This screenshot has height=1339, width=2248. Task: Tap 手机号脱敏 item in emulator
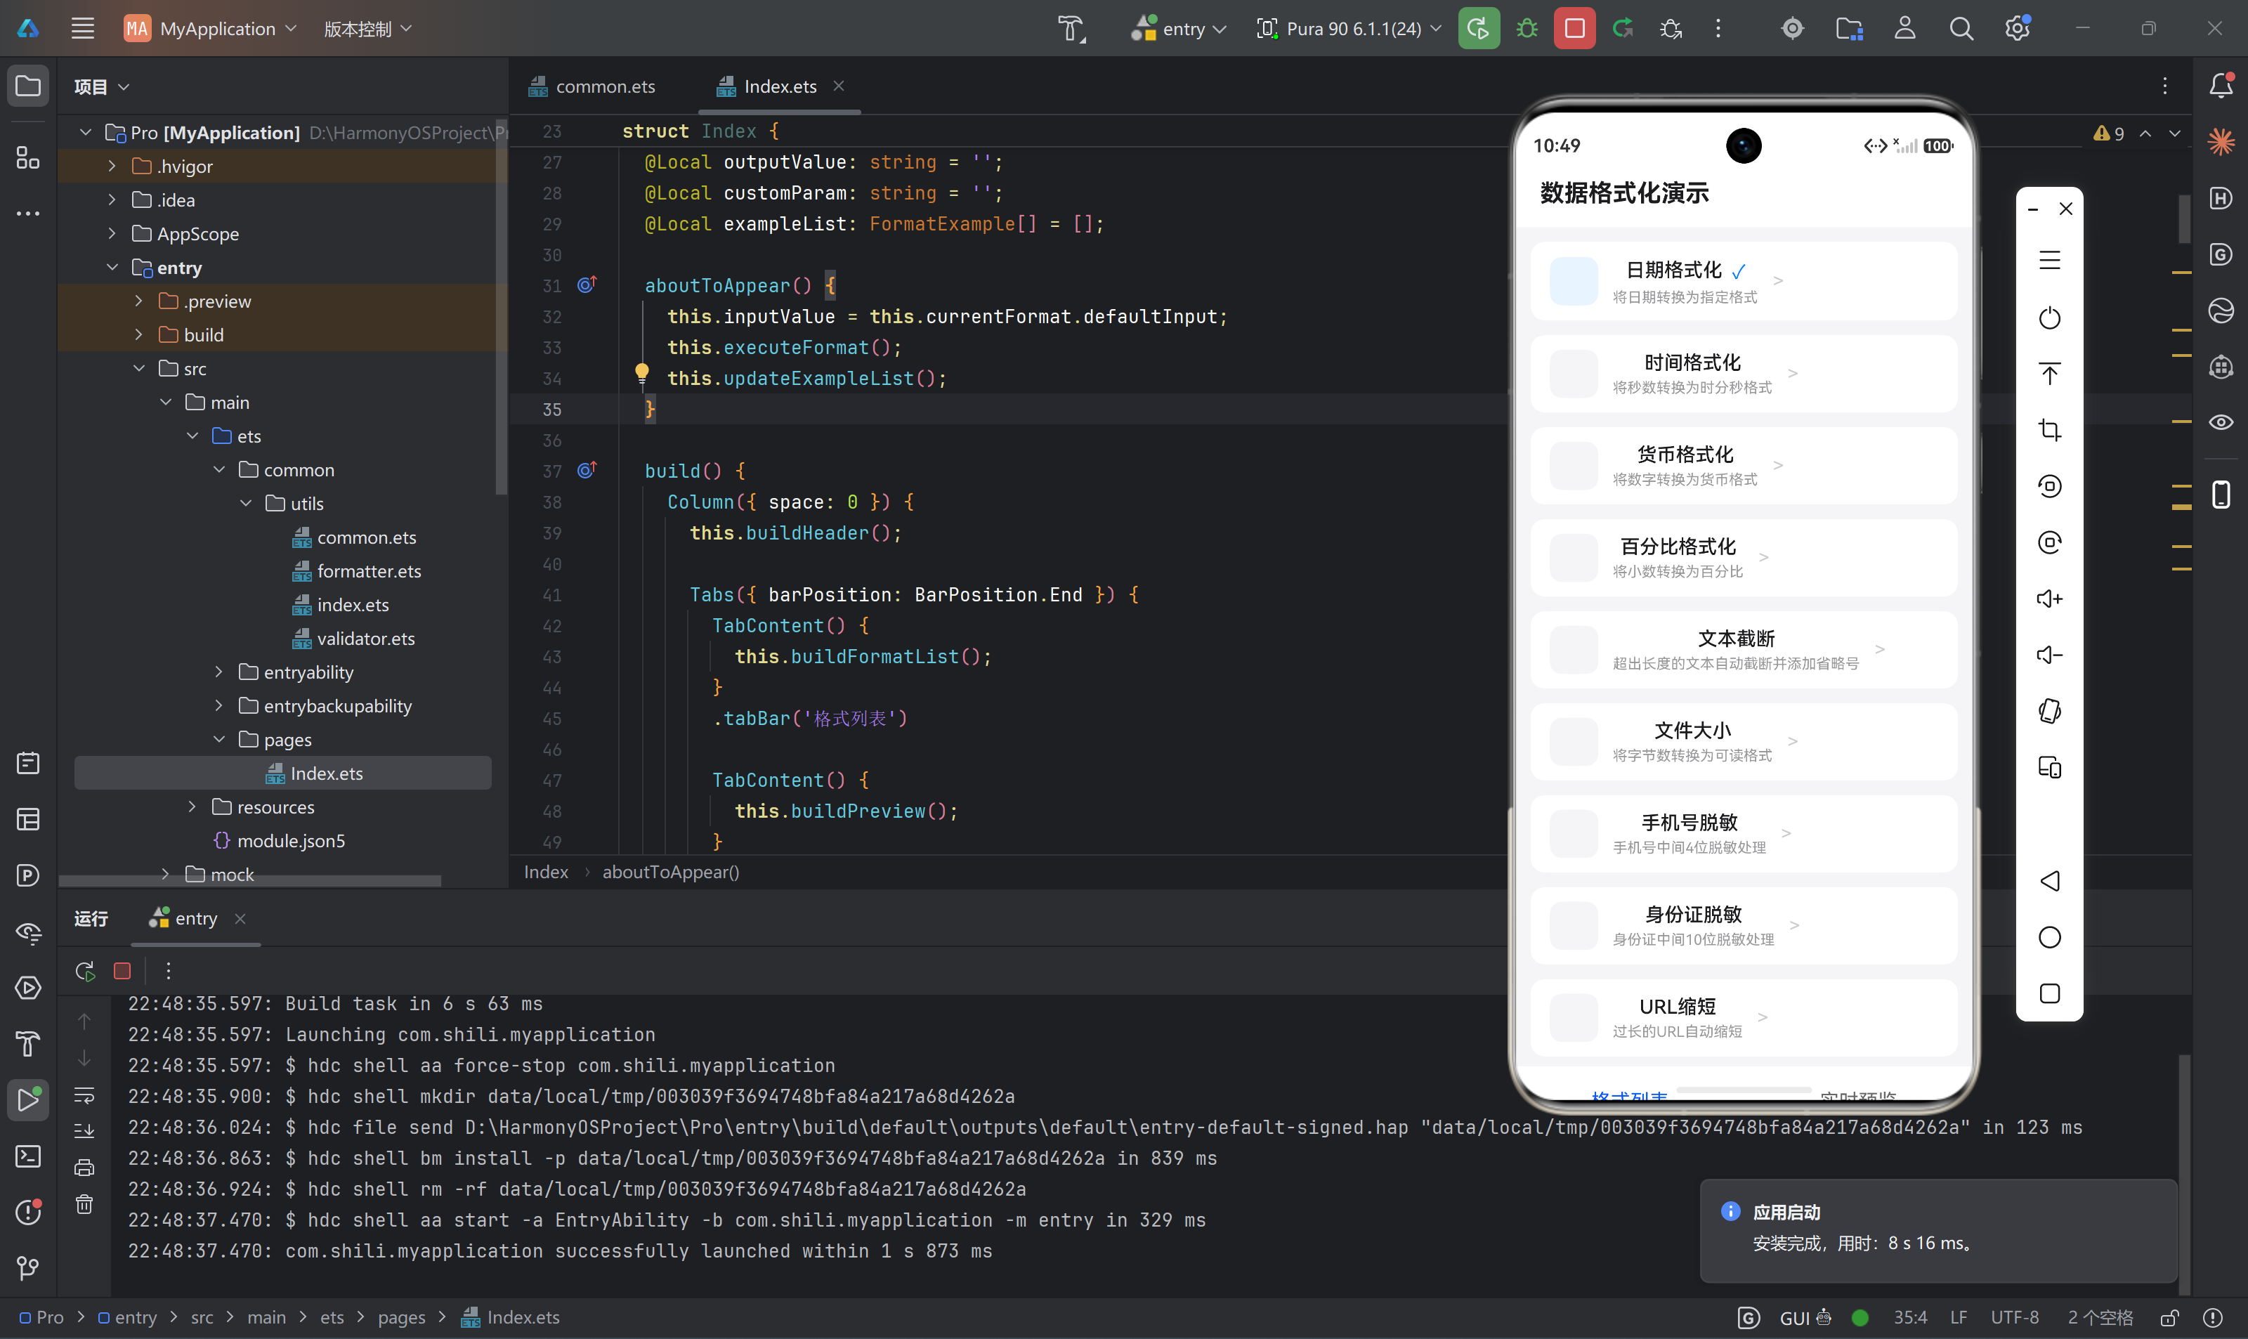click(1743, 834)
